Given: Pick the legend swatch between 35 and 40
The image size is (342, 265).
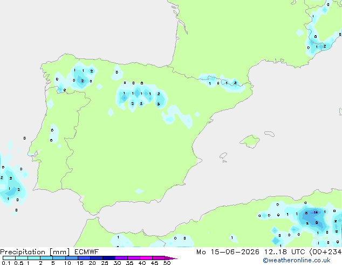Looking at the screenshot, I should pyautogui.click(x=134, y=258).
